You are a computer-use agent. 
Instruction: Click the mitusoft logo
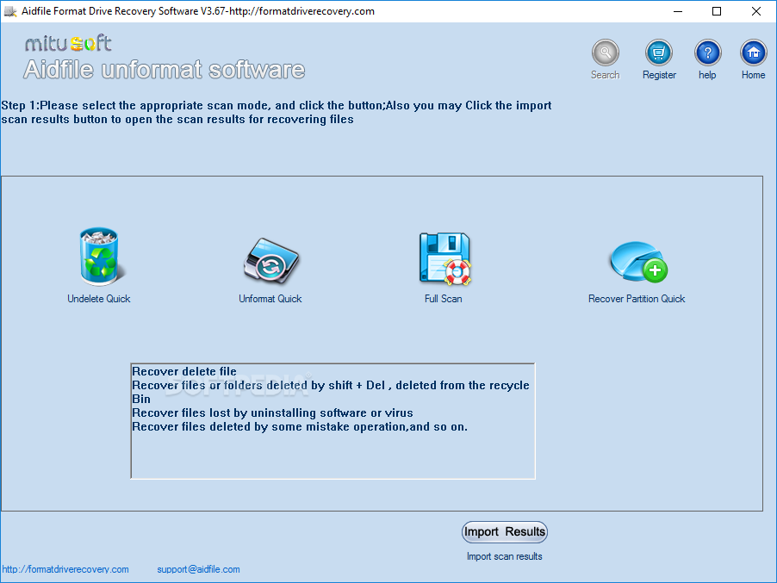coord(68,43)
